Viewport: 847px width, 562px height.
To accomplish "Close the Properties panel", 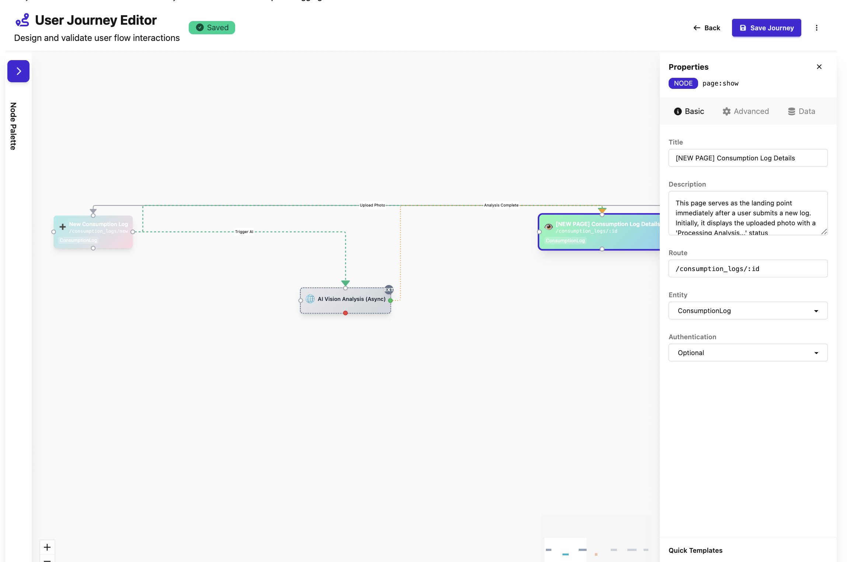I will pyautogui.click(x=819, y=67).
